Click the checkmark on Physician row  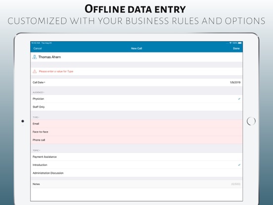tap(239, 99)
